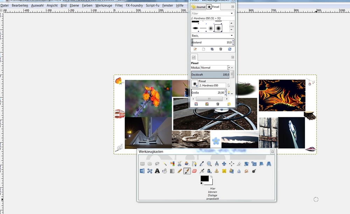The width and height of the screenshot is (350, 214).
Task: Select the Perspective tool
Action: click(269, 164)
